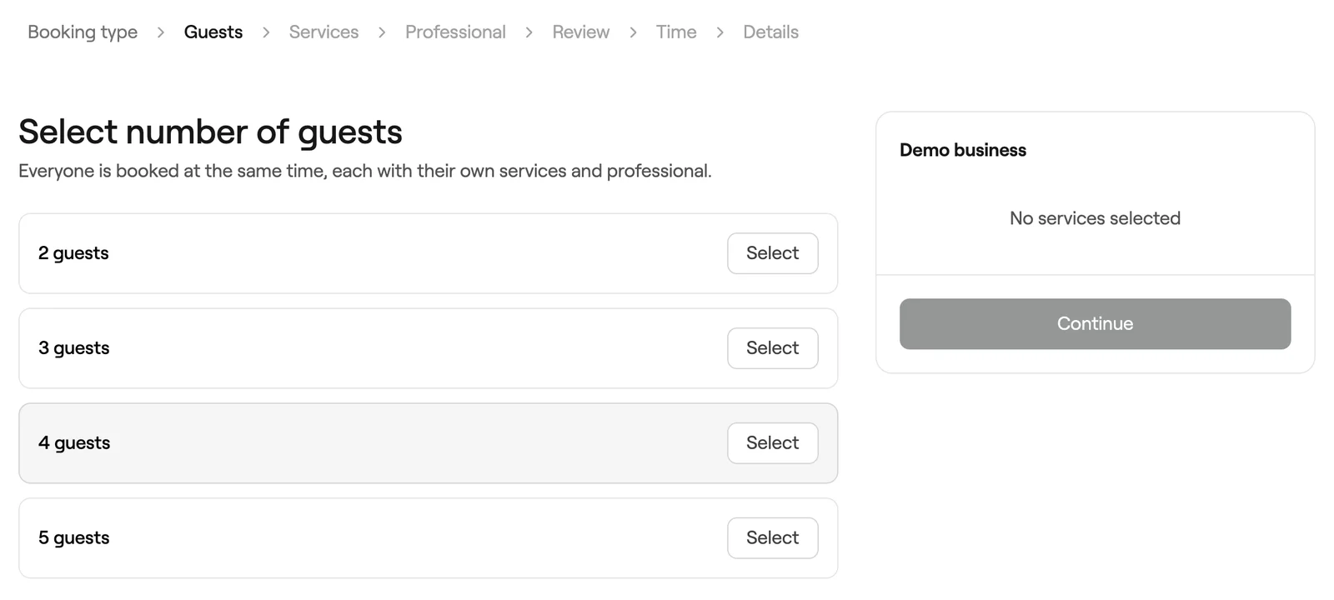
Task: Open the Details breadcrumb step
Action: click(770, 32)
